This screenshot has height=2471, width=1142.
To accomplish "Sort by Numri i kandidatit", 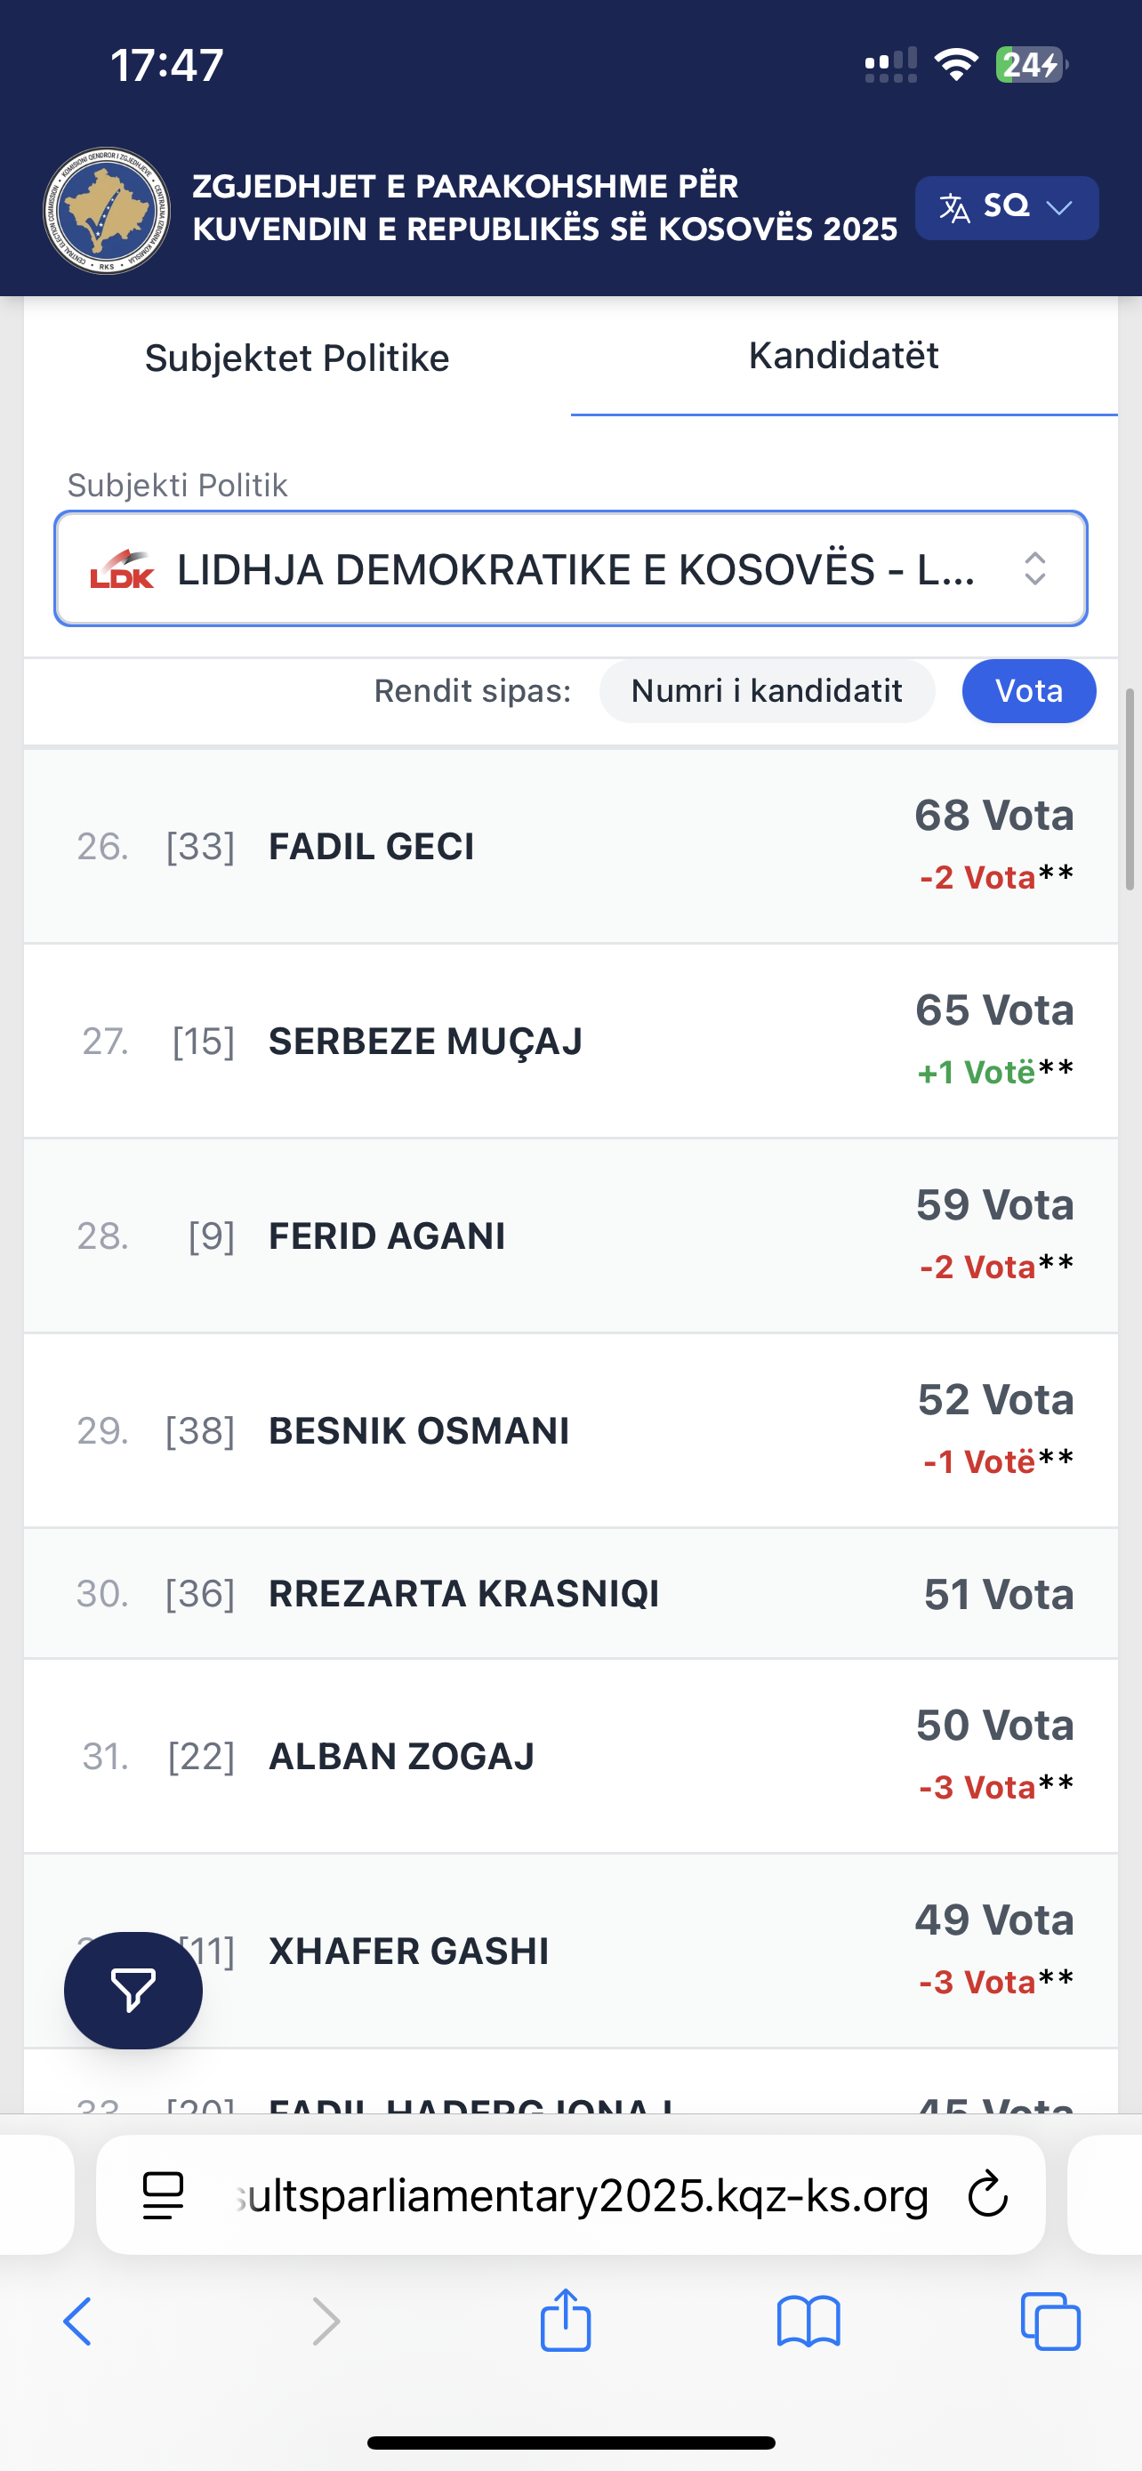I will click(766, 690).
